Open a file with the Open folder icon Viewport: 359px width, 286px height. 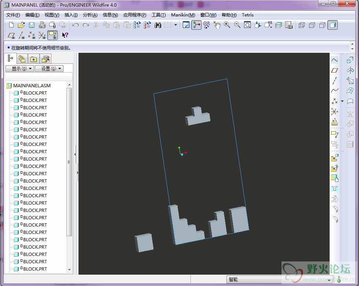21,25
